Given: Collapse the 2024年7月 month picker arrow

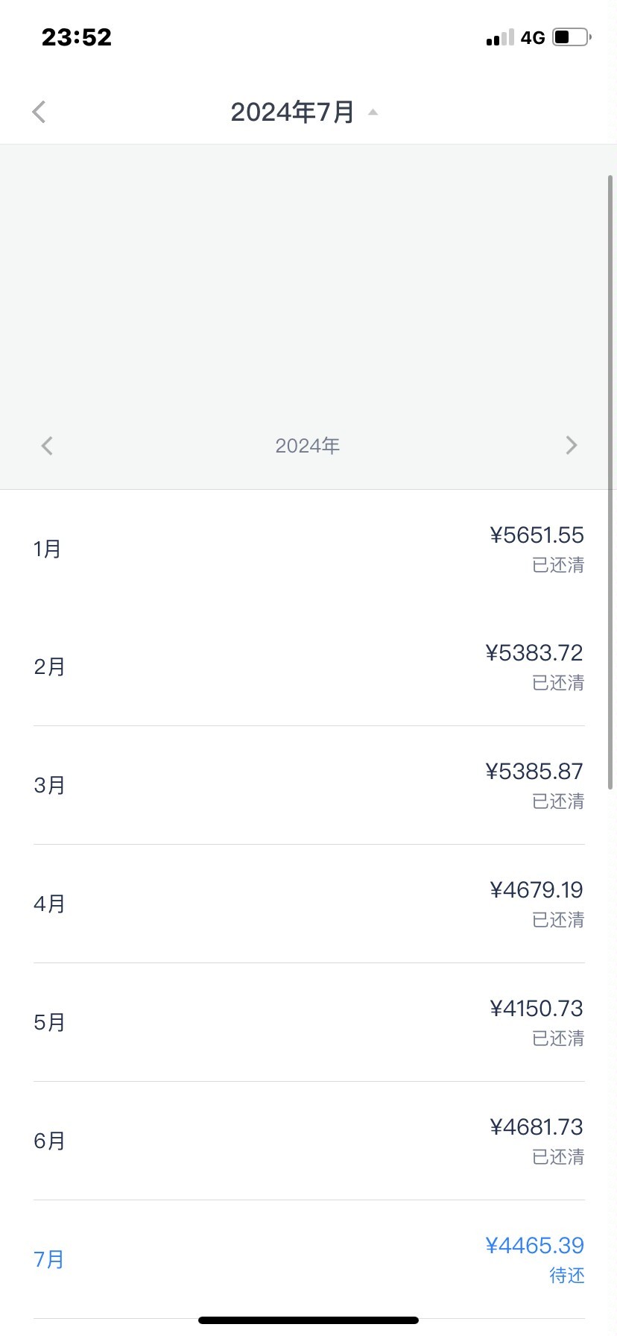Looking at the screenshot, I should click(373, 113).
